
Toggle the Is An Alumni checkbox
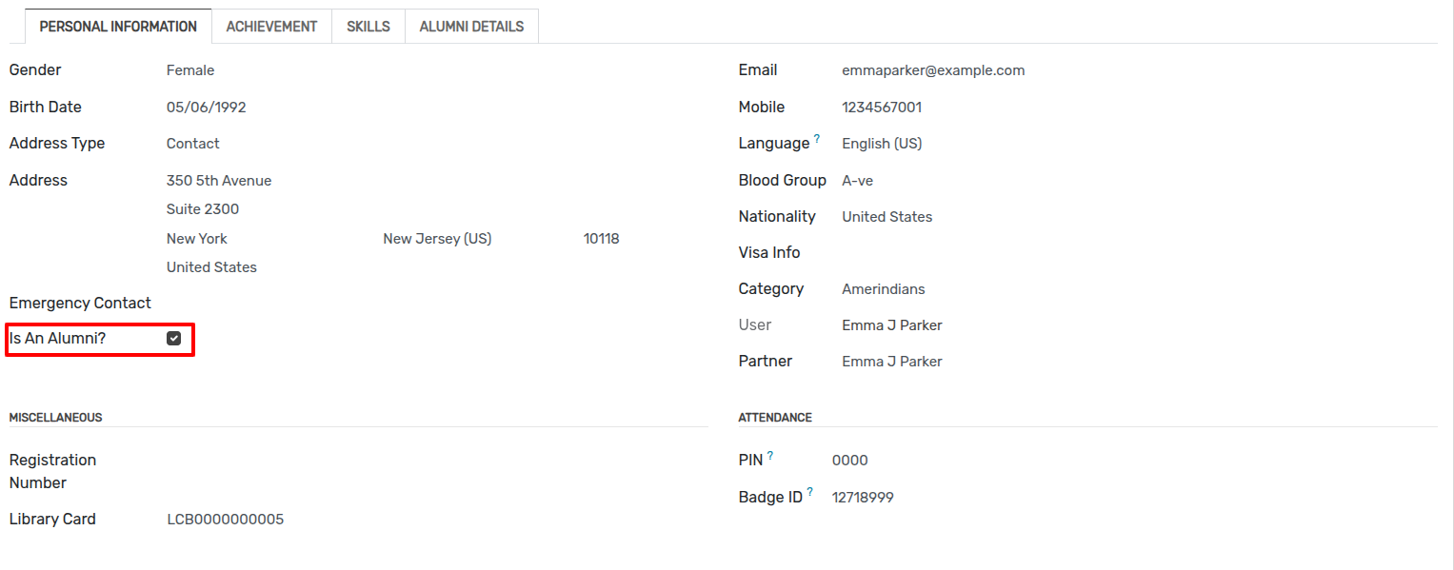click(x=173, y=338)
